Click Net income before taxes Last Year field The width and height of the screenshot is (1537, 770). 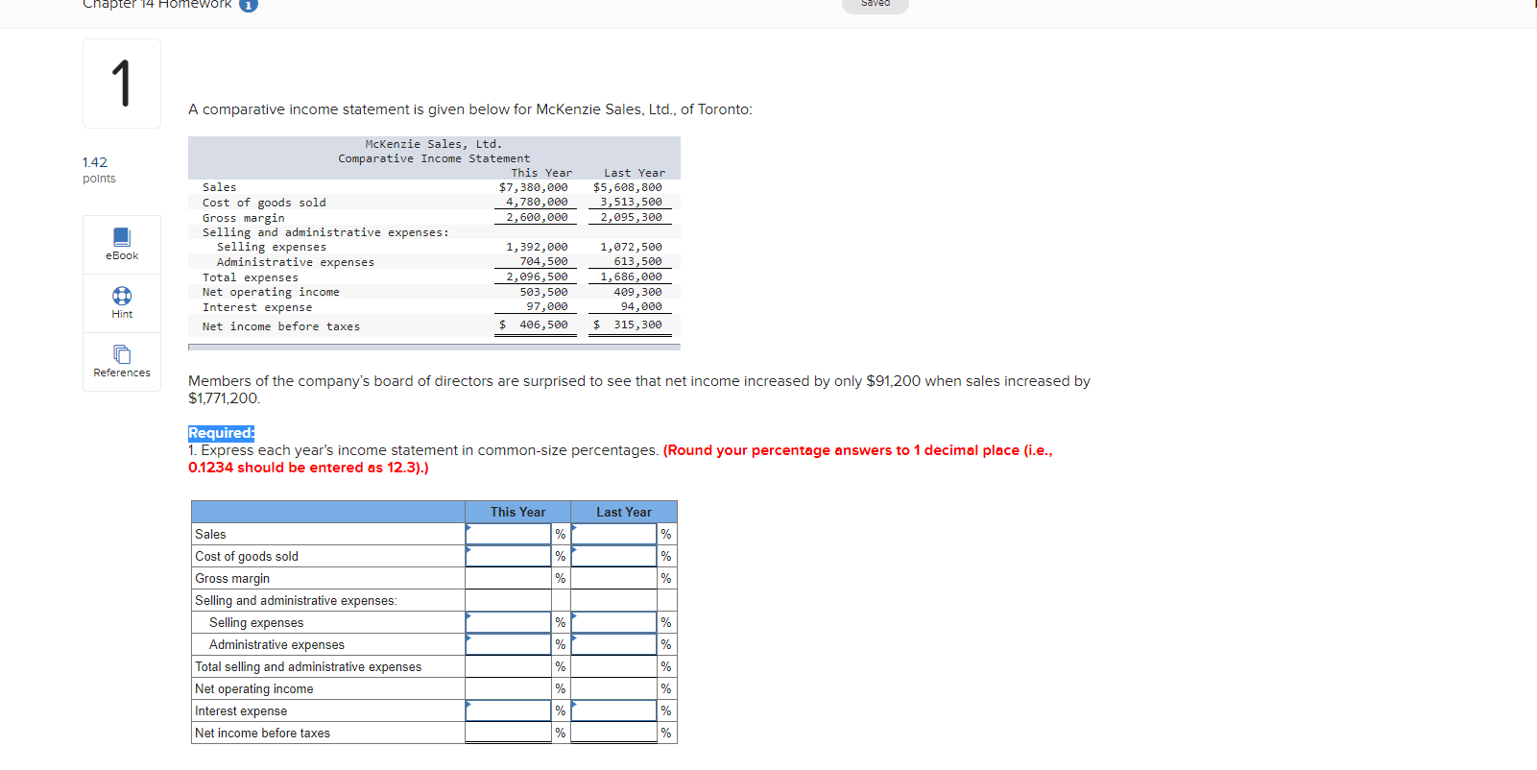(x=613, y=733)
